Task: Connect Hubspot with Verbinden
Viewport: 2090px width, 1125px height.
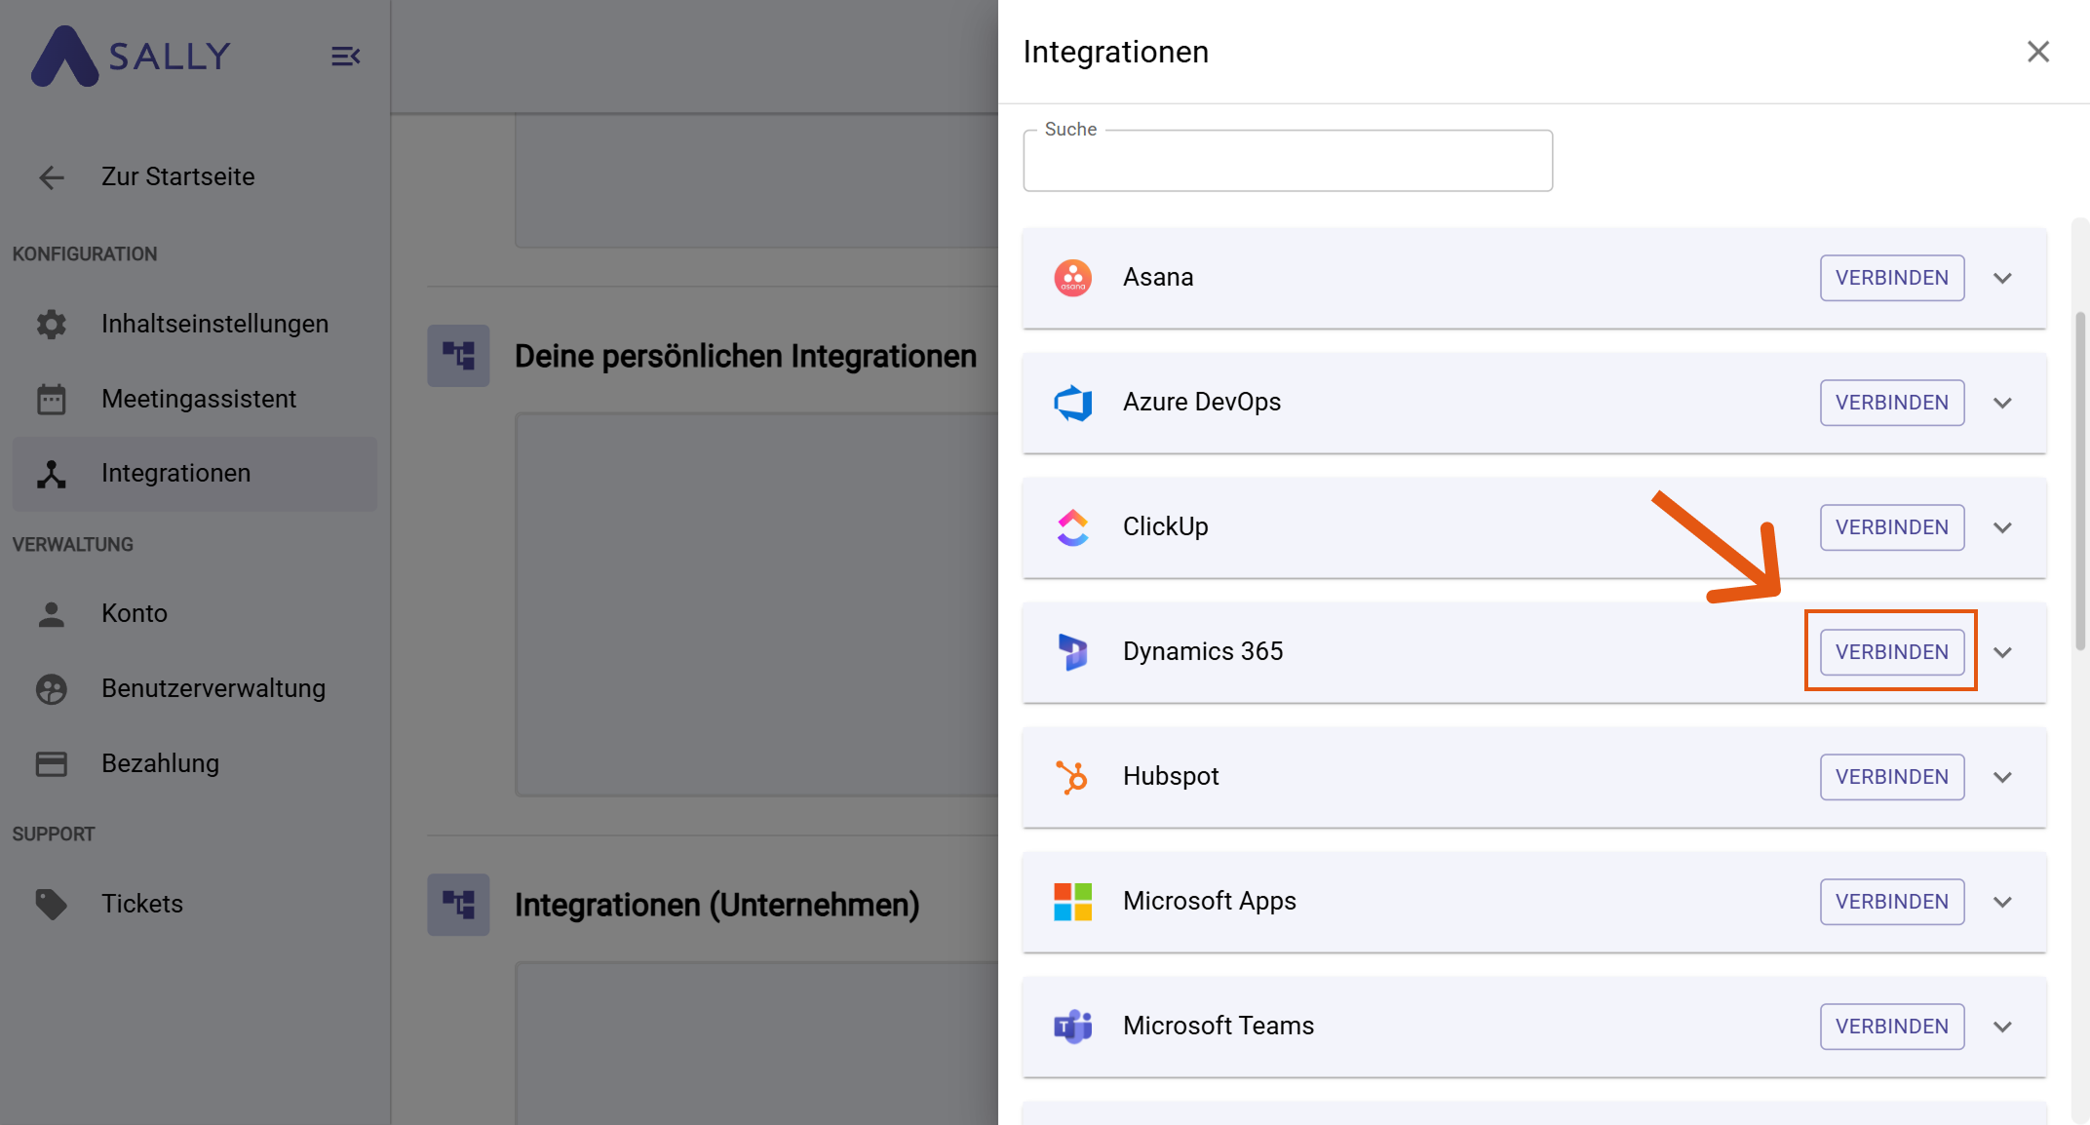Action: tap(1892, 777)
